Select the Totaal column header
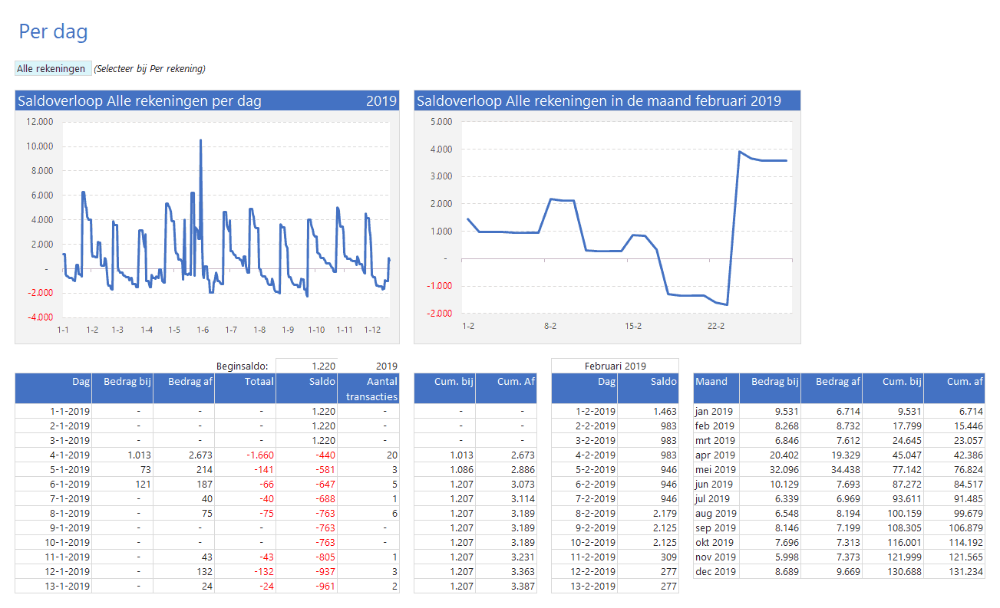 tap(245, 381)
